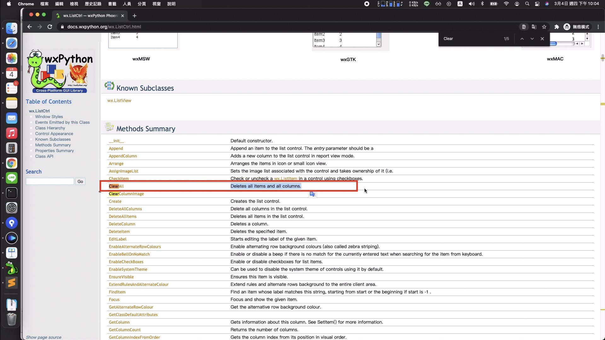
Task: Open the ClearAll method link
Action: [116, 186]
